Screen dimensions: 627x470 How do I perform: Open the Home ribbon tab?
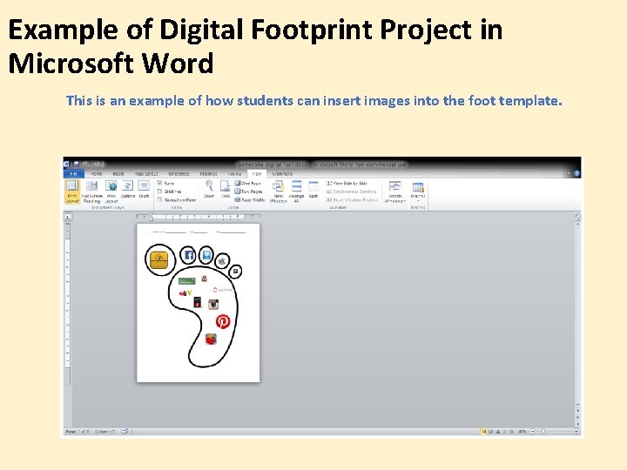tap(97, 174)
